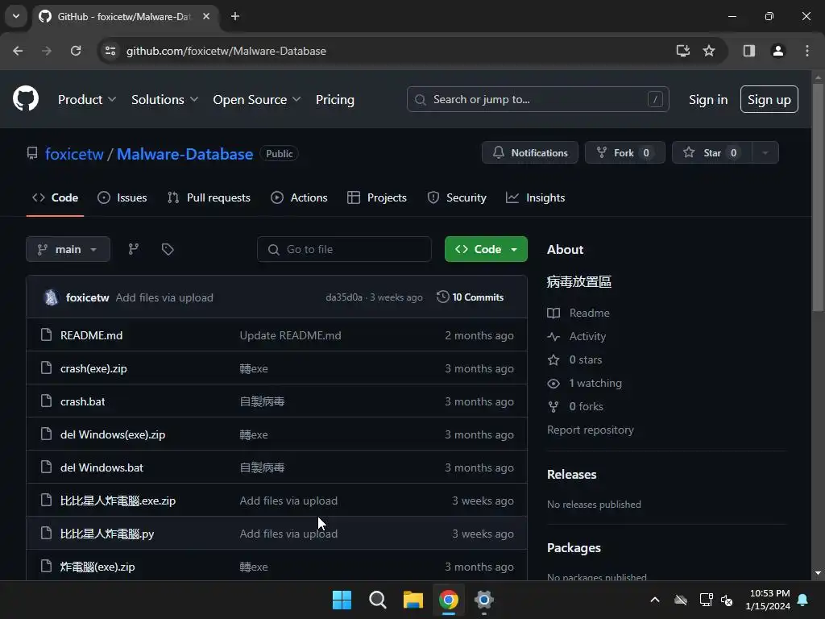The height and width of the screenshot is (619, 825).
Task: Click Sign in
Action: (707, 99)
